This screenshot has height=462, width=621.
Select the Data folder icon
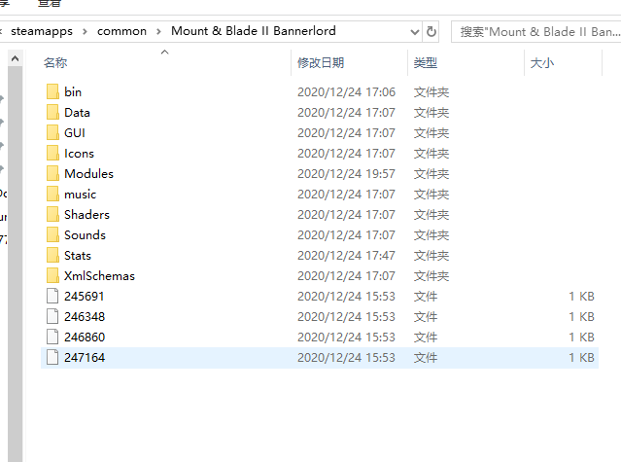coord(52,113)
